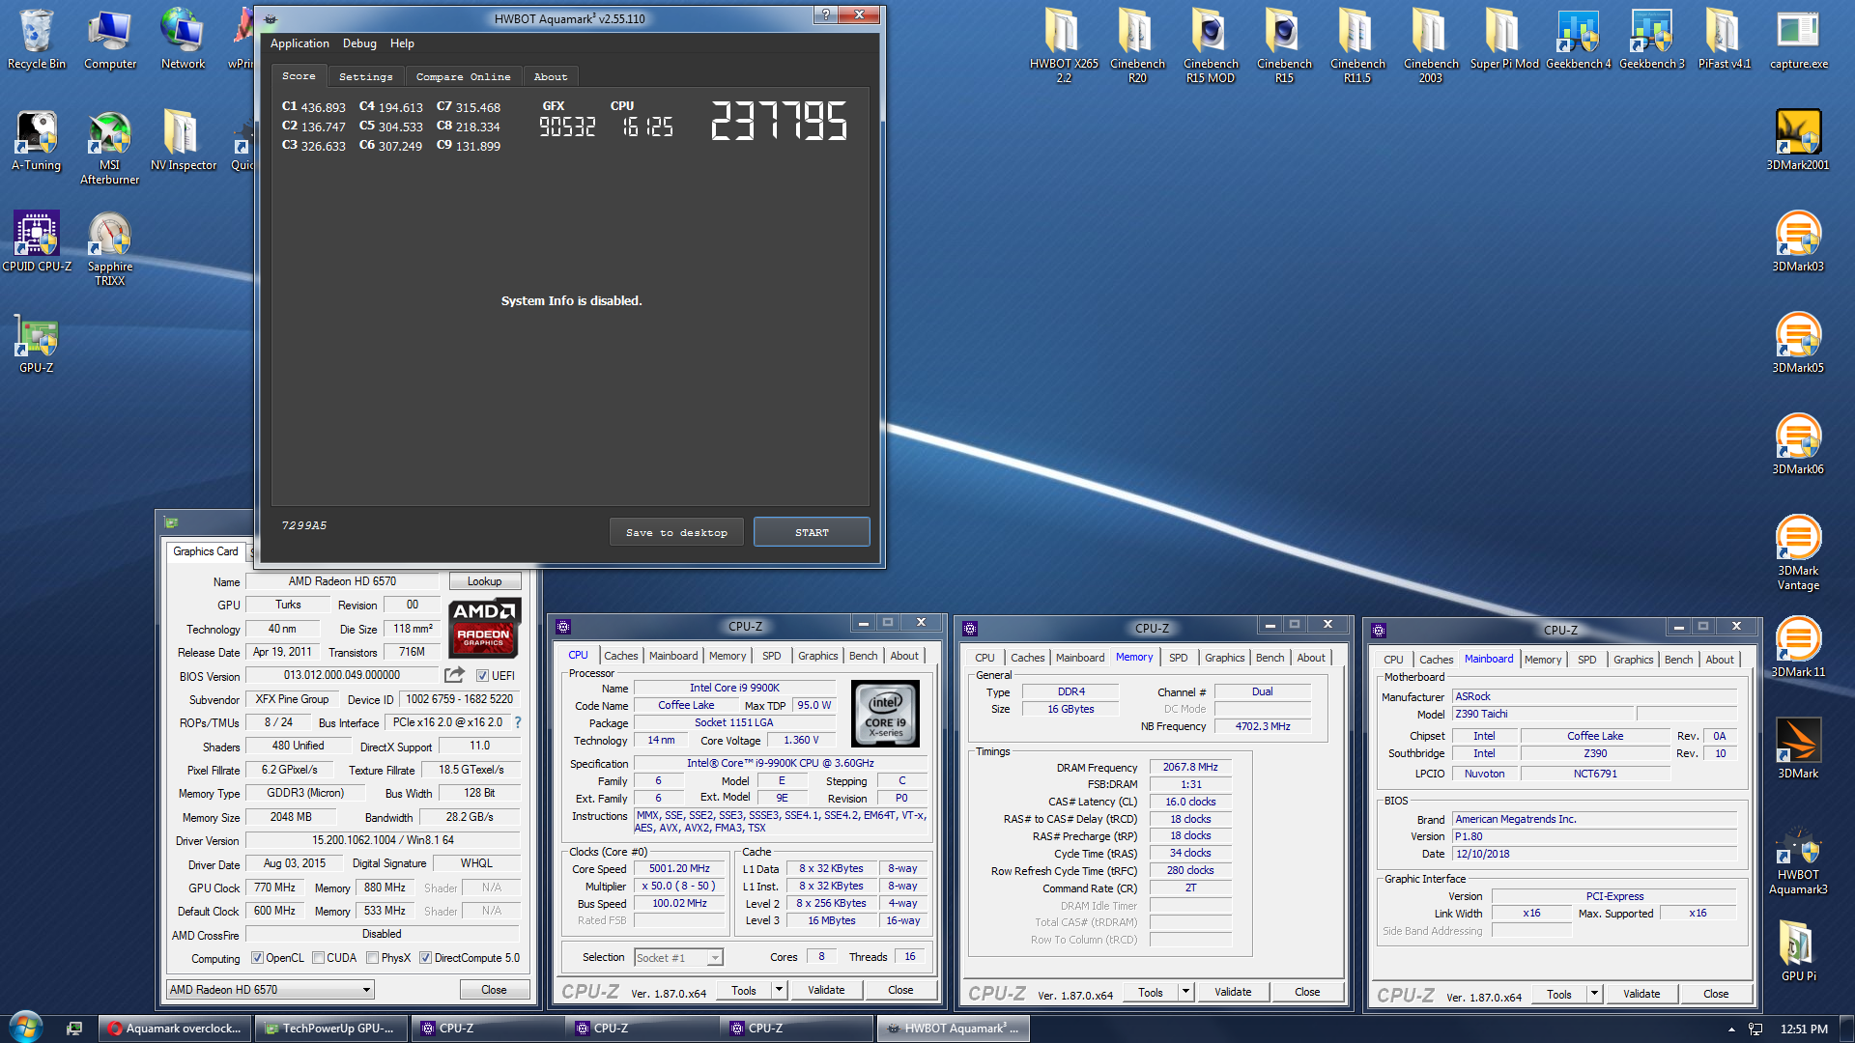The width and height of the screenshot is (1855, 1043).
Task: Launch Sapphire TRIXX shortcut
Action: pos(109,248)
